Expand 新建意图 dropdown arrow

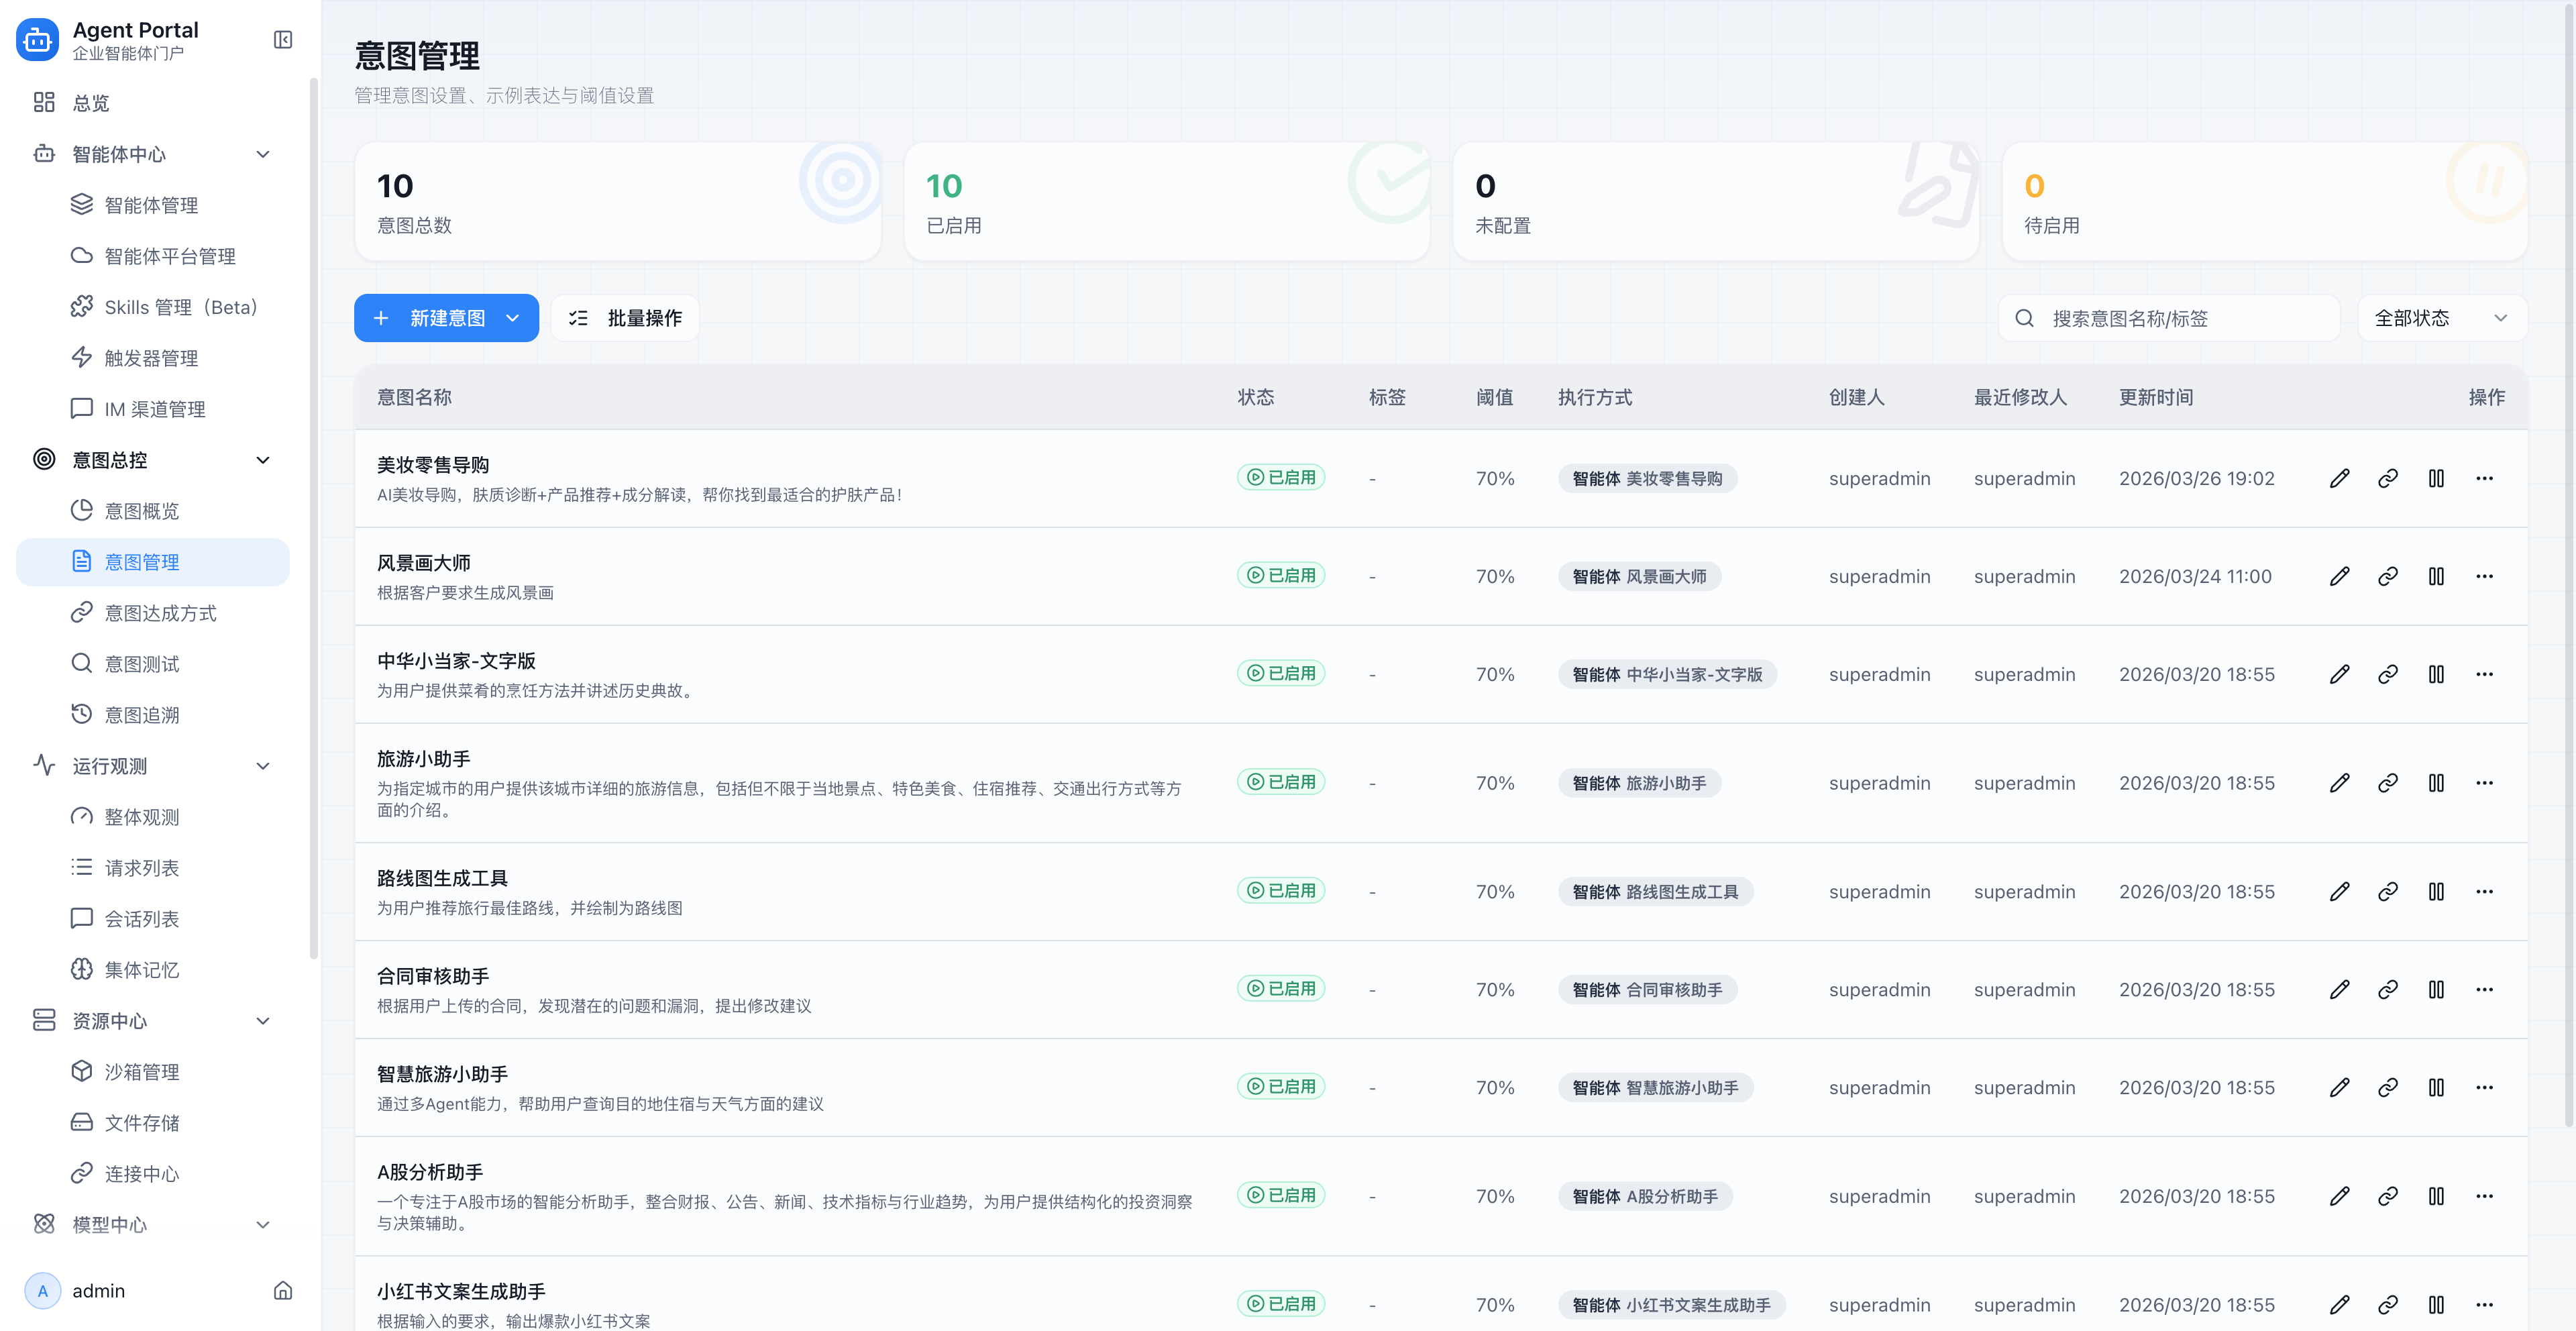click(513, 318)
